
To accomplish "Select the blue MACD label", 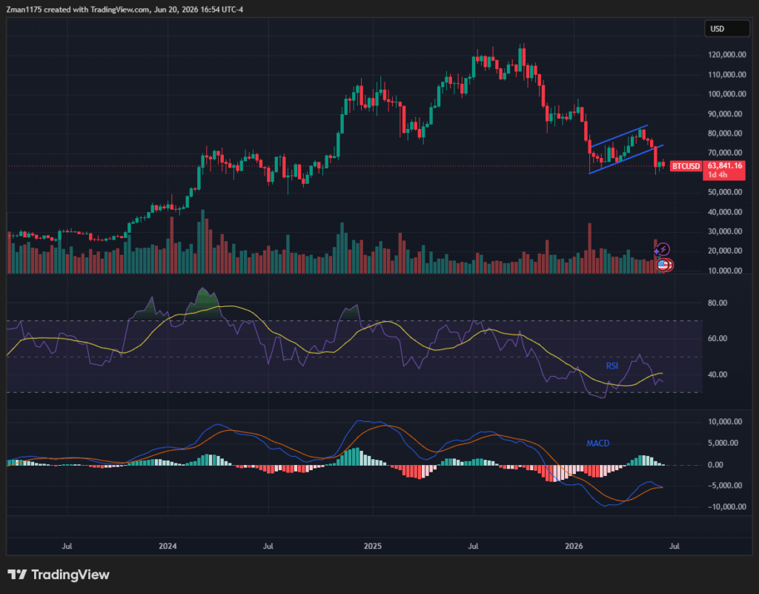I will (x=598, y=443).
